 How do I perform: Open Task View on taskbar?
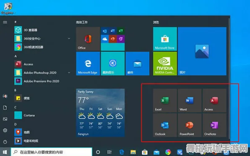(x=109, y=152)
